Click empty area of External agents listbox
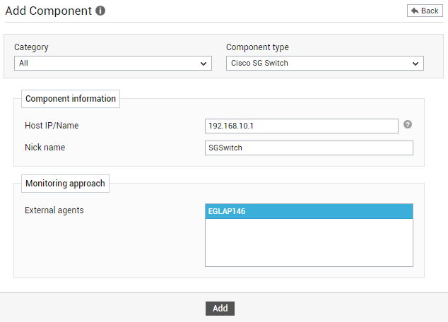This screenshot has width=448, height=322. [x=309, y=242]
